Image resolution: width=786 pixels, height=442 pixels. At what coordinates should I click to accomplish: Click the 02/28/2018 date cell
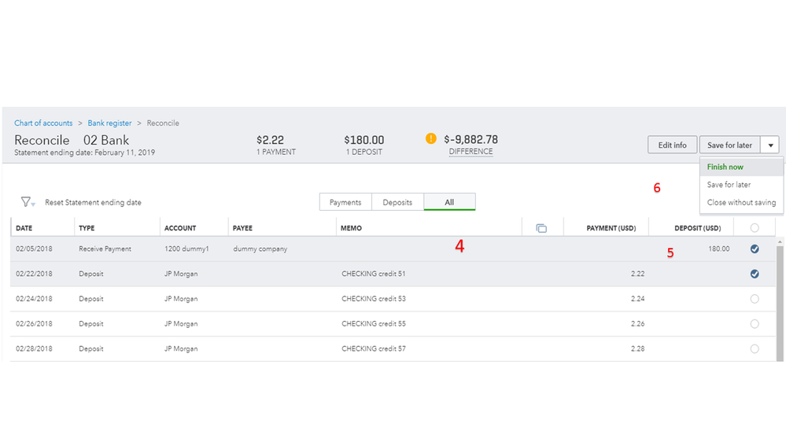34,348
